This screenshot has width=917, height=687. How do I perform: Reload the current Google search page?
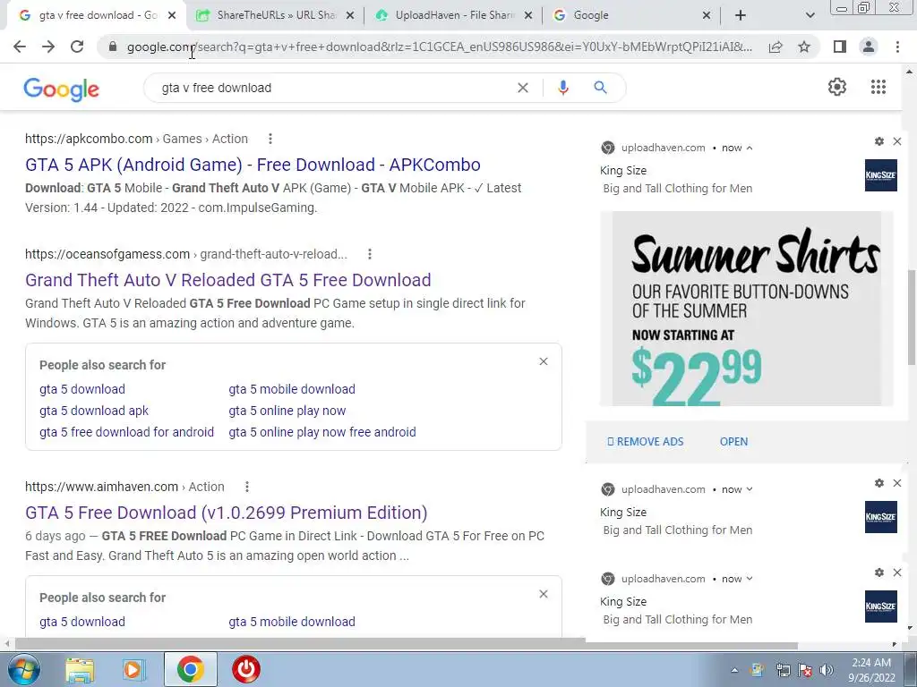(77, 47)
